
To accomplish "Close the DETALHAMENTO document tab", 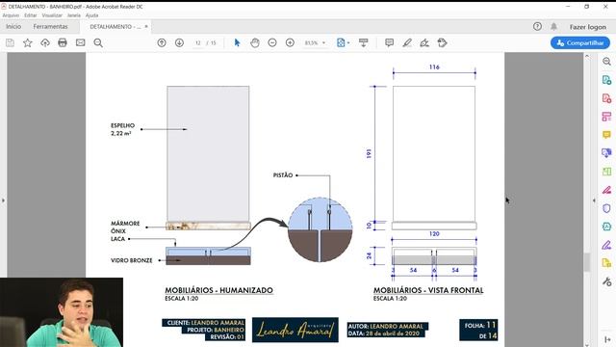I will tap(146, 26).
